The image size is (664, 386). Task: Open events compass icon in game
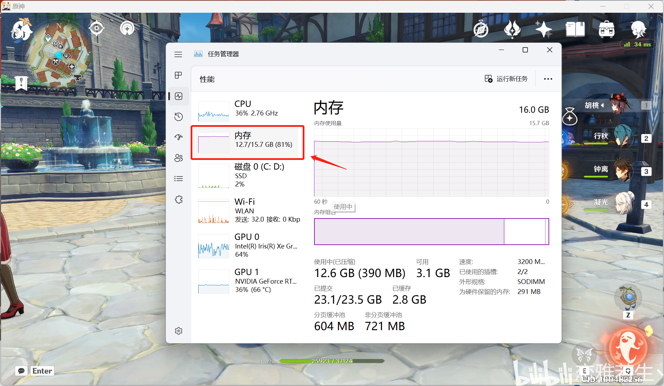[481, 29]
